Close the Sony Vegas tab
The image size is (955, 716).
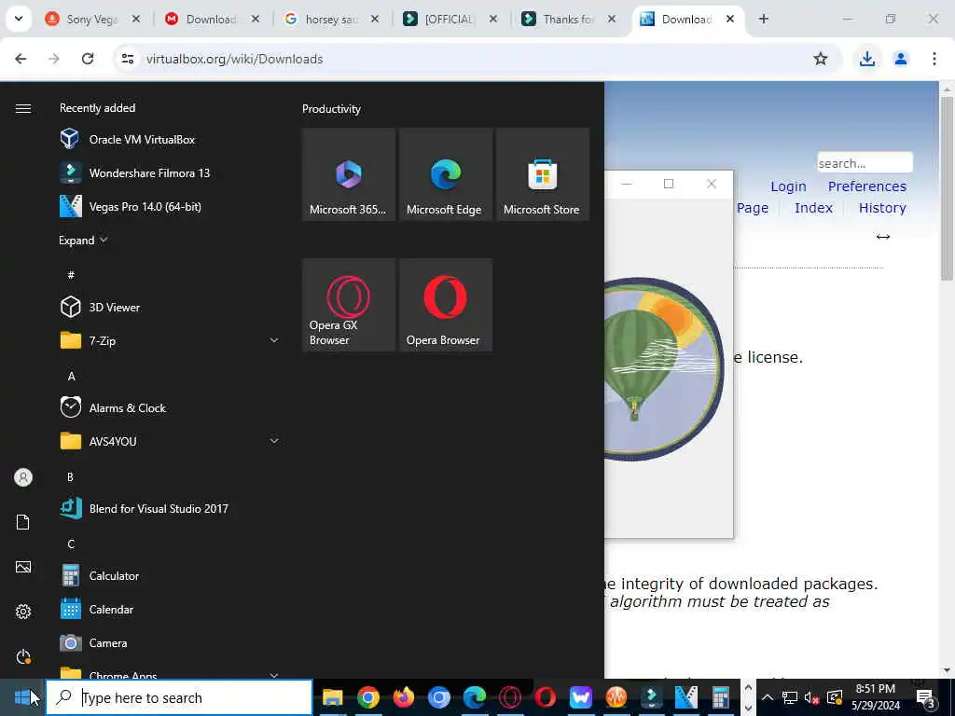coord(136,20)
